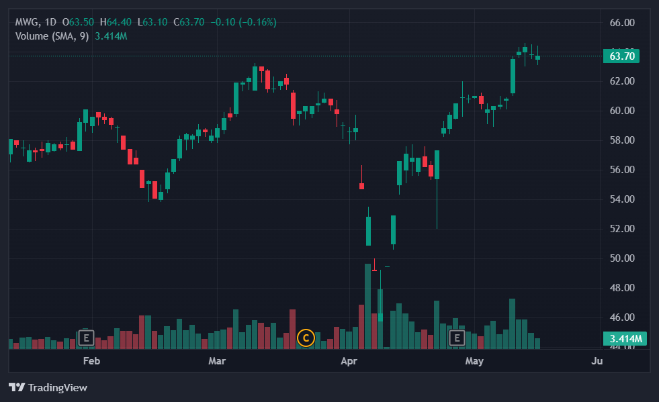This screenshot has width=659, height=402.
Task: Click the May label on time axis
Action: [474, 361]
